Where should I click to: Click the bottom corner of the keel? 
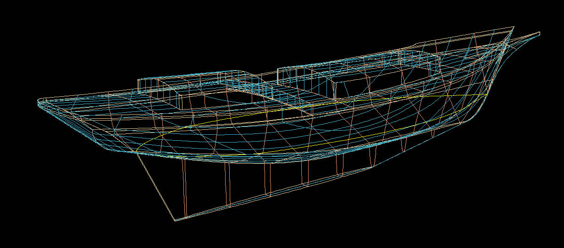tap(175, 220)
